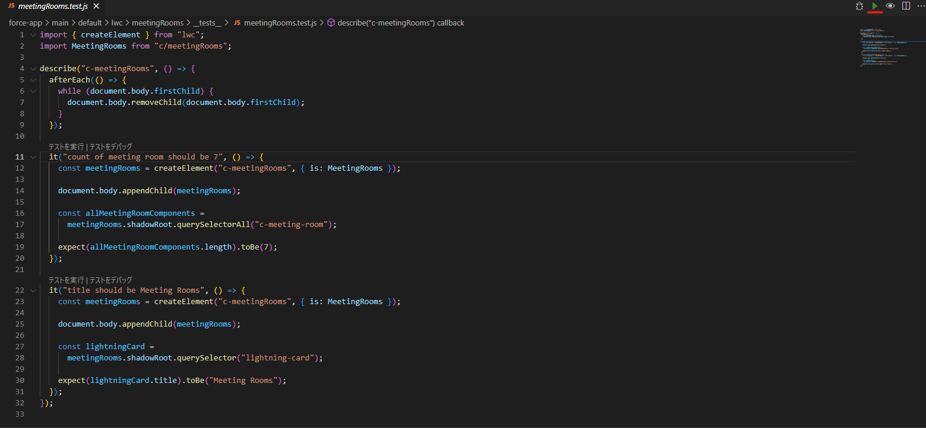Open the default breadcrumb segment

[90, 23]
